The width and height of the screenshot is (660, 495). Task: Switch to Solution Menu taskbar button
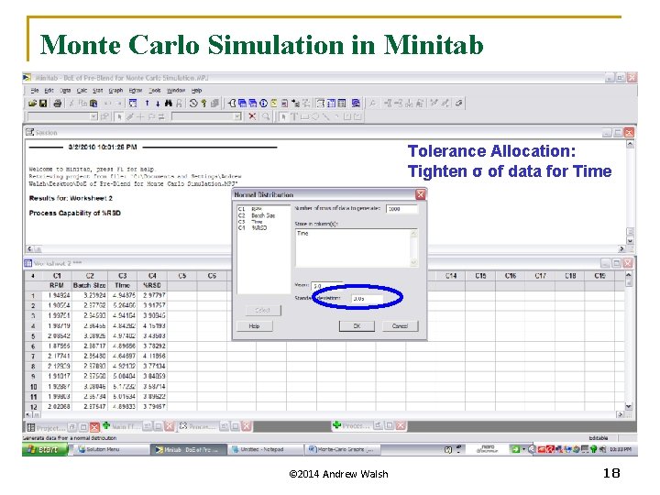[113, 449]
